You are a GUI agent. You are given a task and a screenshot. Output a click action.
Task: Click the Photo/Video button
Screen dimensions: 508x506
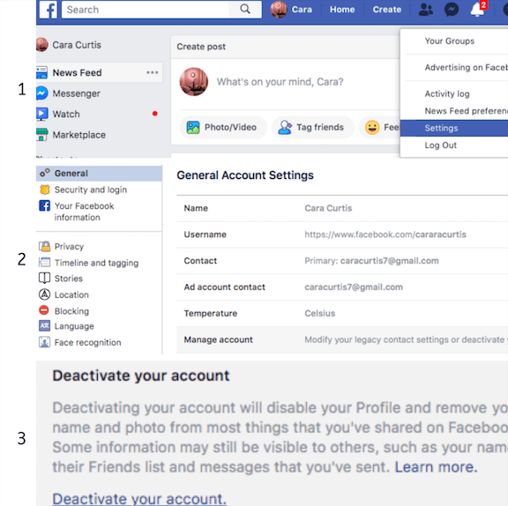[x=223, y=127]
